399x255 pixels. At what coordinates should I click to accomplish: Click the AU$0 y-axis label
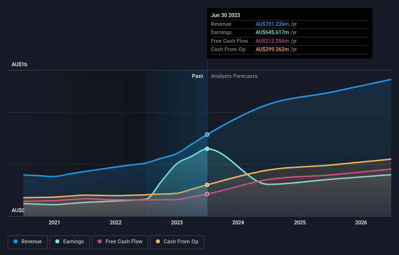[18, 210]
